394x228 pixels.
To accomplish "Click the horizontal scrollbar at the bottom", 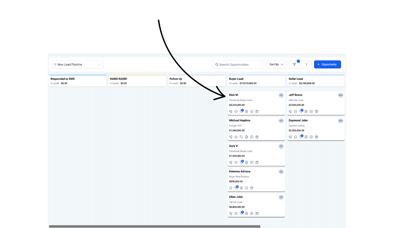I will pyautogui.click(x=154, y=226).
